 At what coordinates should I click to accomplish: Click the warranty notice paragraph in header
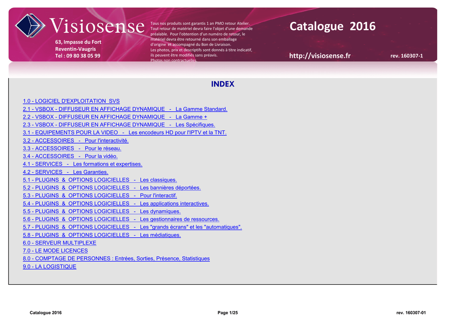(201, 42)
